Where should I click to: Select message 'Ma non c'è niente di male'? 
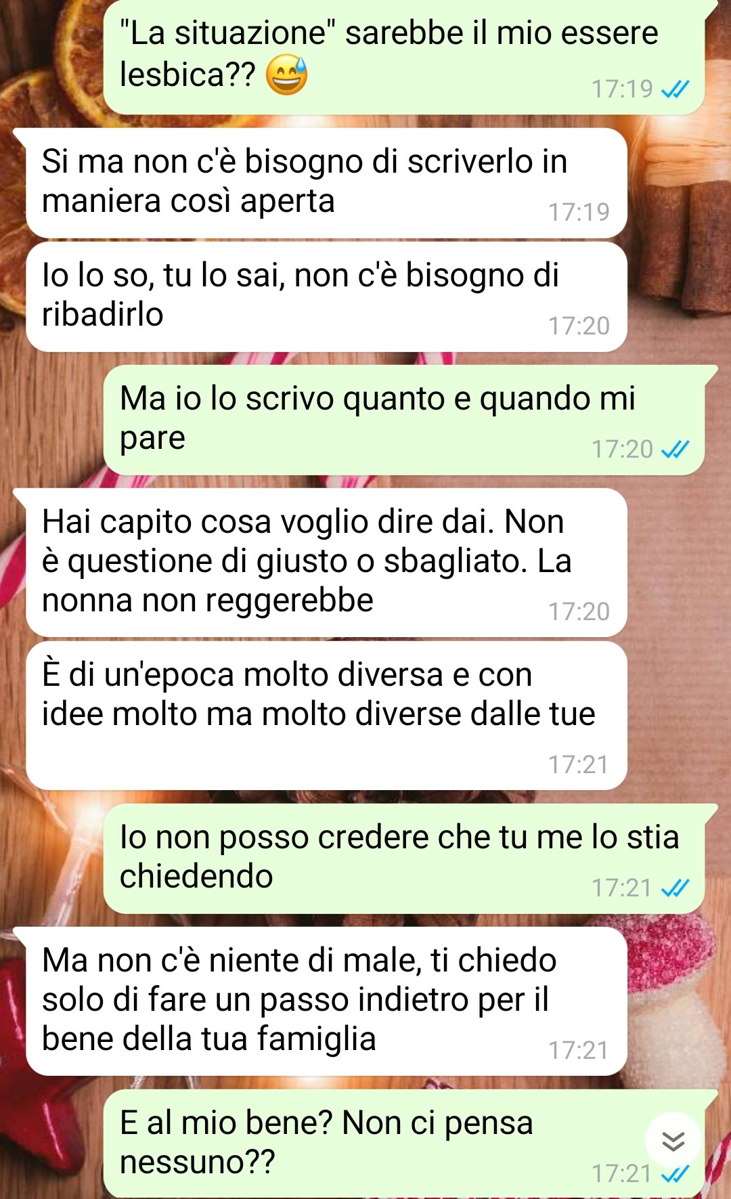[326, 1001]
